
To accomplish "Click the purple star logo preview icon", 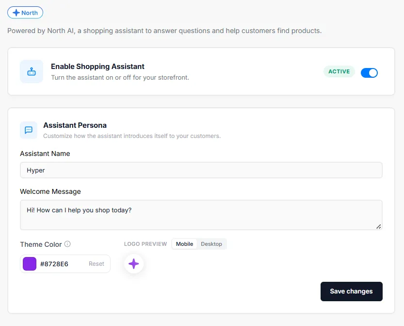I will (134, 264).
